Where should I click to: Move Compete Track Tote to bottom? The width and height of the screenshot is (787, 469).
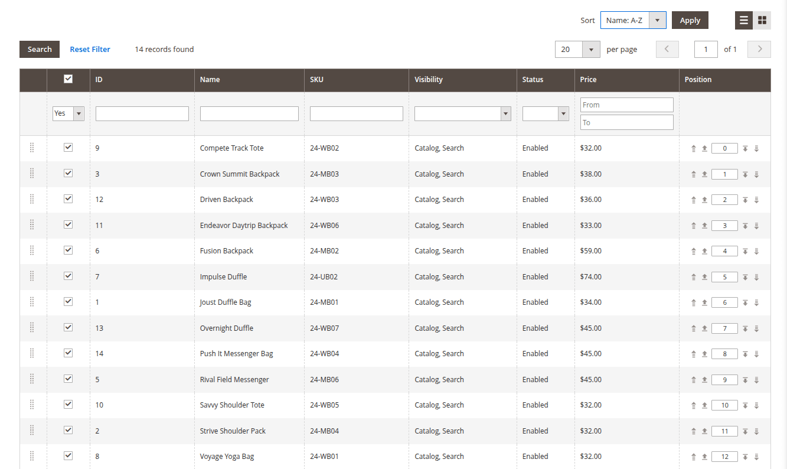tap(756, 149)
